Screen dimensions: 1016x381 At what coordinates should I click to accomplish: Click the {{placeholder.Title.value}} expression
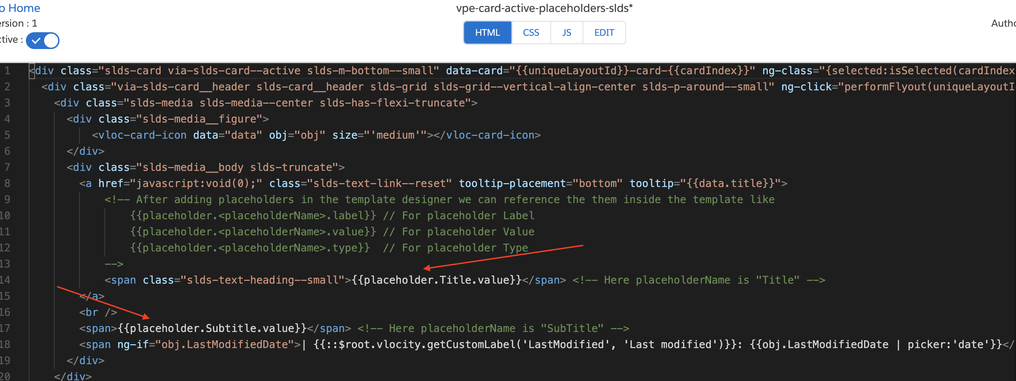436,280
